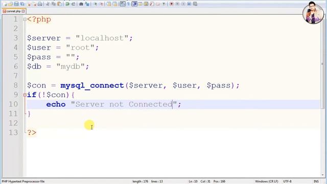Open the Define Your Language icon
The height and width of the screenshot is (184, 327).
(x=140, y=4)
